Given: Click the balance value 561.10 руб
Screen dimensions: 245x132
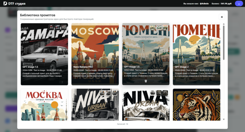Looking at the screenshot, I should [x=226, y=4].
